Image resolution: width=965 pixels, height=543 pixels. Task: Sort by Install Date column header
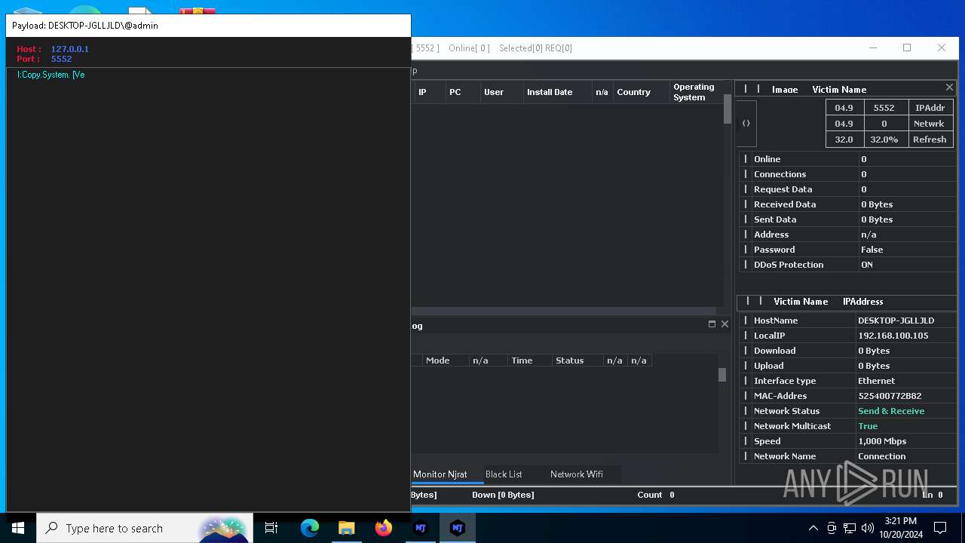click(x=557, y=92)
